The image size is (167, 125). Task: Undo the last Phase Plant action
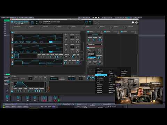[x=95, y=23]
